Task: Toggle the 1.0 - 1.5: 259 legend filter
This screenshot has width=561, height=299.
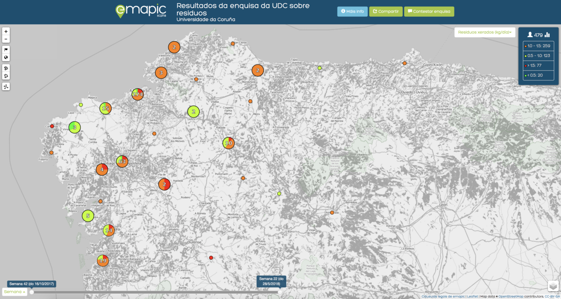Action: (x=539, y=46)
